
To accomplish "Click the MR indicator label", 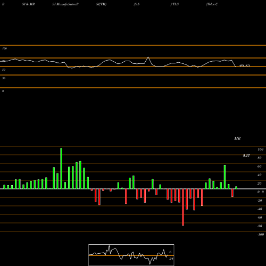I will click(237, 138).
